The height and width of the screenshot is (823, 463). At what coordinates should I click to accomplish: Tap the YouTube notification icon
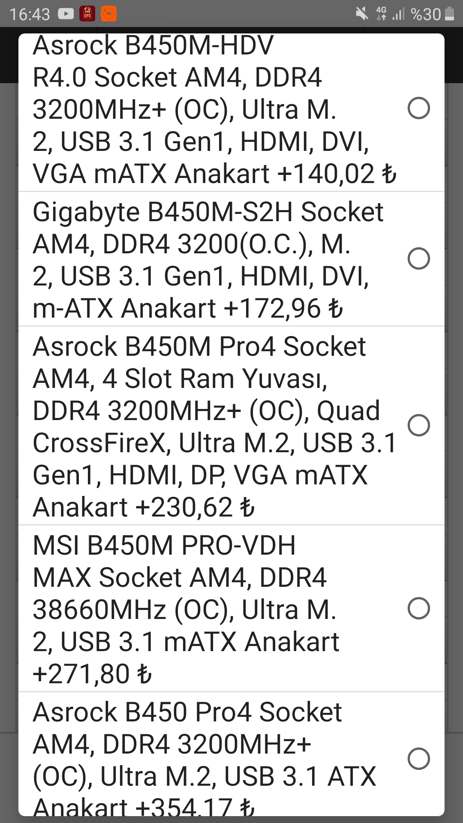click(66, 14)
